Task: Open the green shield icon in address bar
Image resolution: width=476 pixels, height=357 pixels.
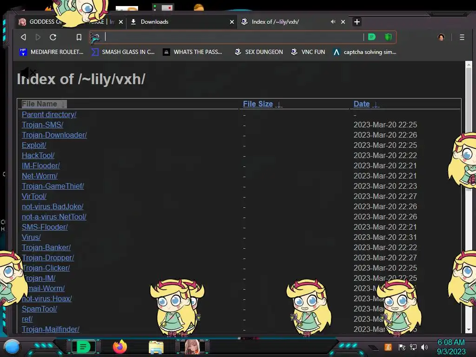Action: coord(388,37)
